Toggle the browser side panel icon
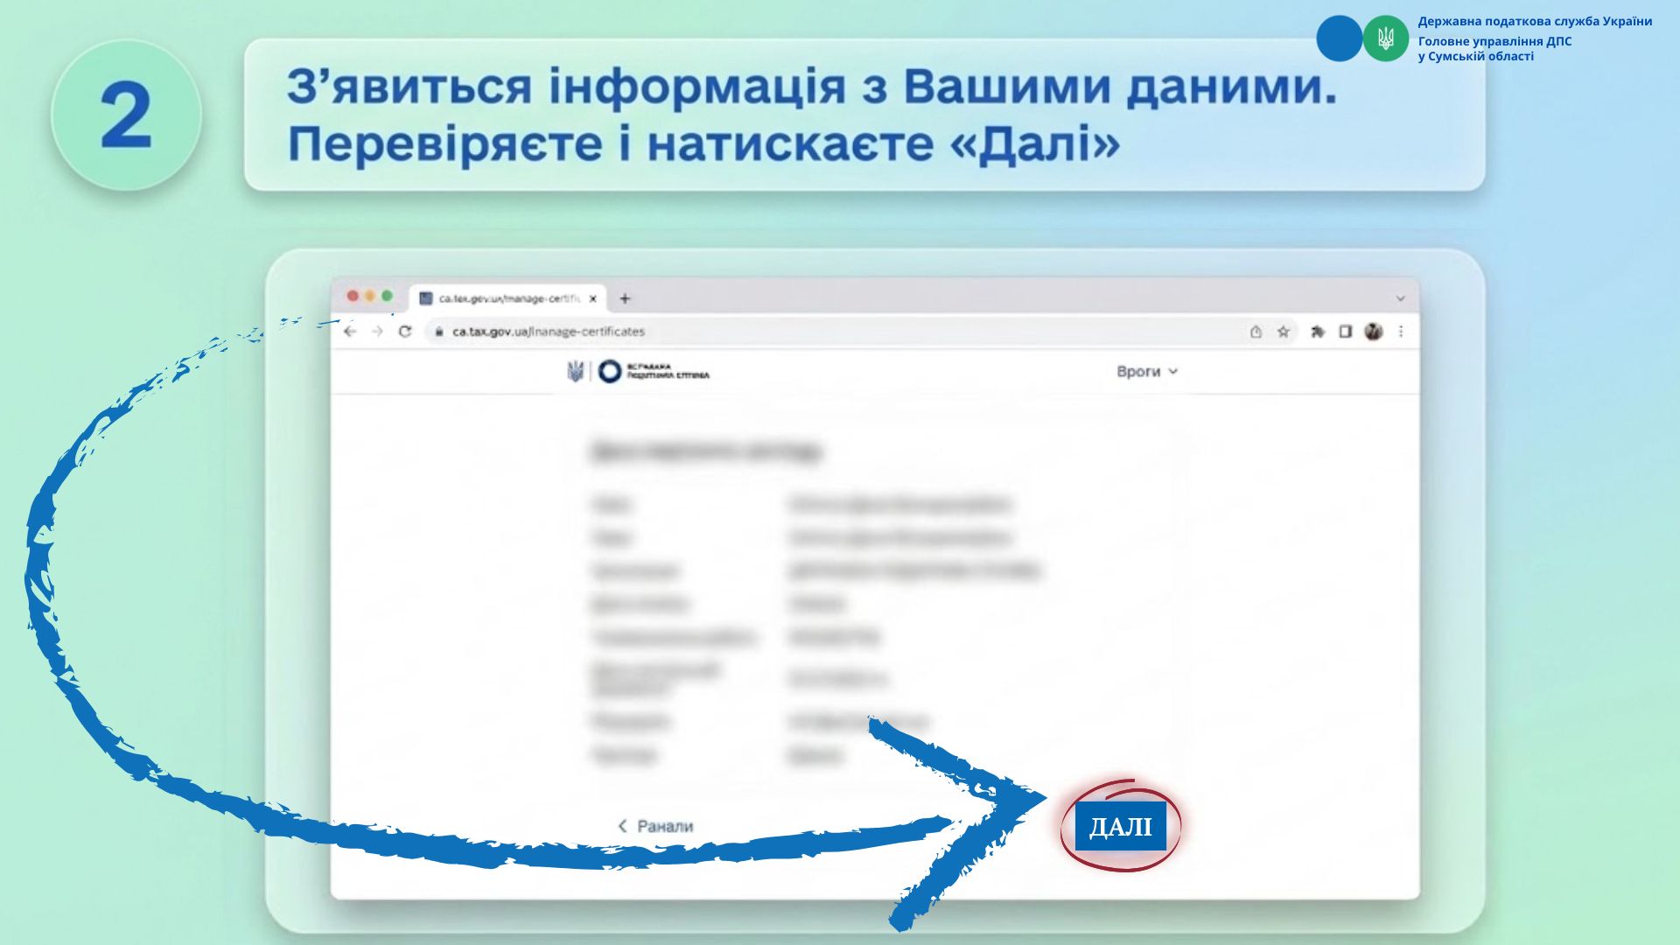The height and width of the screenshot is (945, 1680). [x=1345, y=332]
